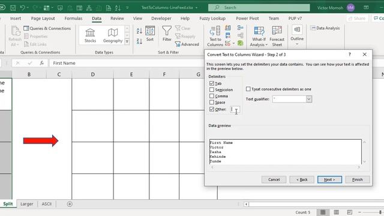This screenshot has width=384, height=216.
Task: Switch to Page Break Preview in status bar
Action: click(x=350, y=212)
